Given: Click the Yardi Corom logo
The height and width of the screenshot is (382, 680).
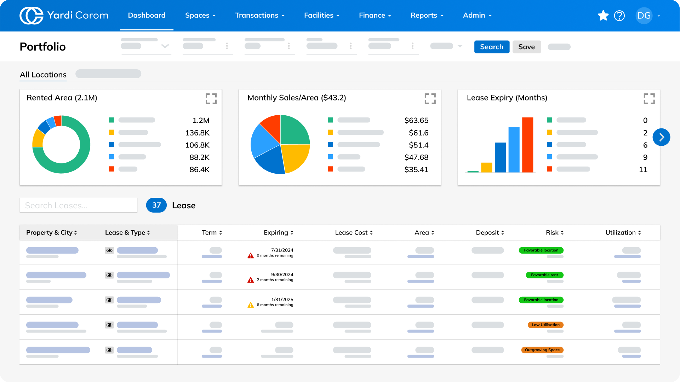Looking at the screenshot, I should click(64, 16).
